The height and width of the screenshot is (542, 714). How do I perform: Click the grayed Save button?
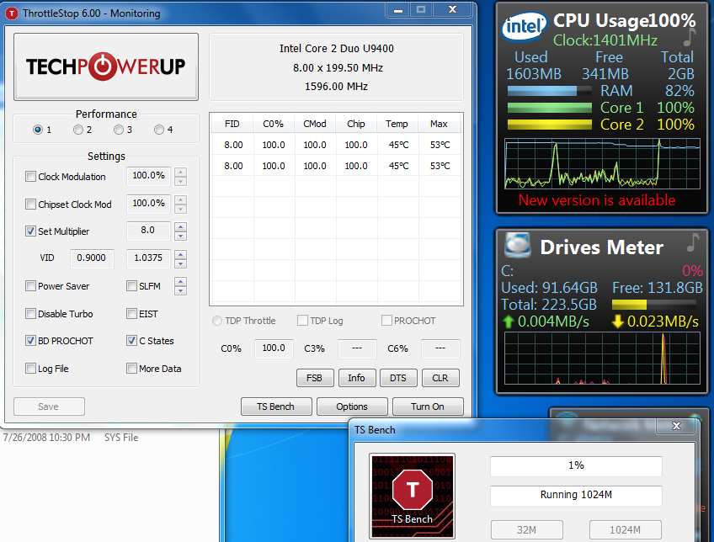[x=49, y=406]
